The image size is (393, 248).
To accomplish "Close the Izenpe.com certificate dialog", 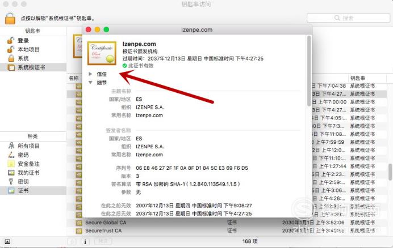I will tap(88, 29).
